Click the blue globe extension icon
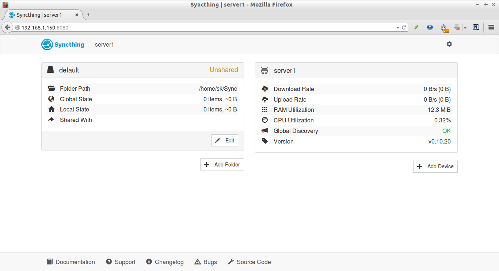The width and height of the screenshot is (499, 271). click(430, 27)
